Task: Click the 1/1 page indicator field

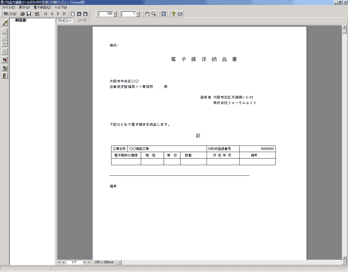Action: coord(74,262)
